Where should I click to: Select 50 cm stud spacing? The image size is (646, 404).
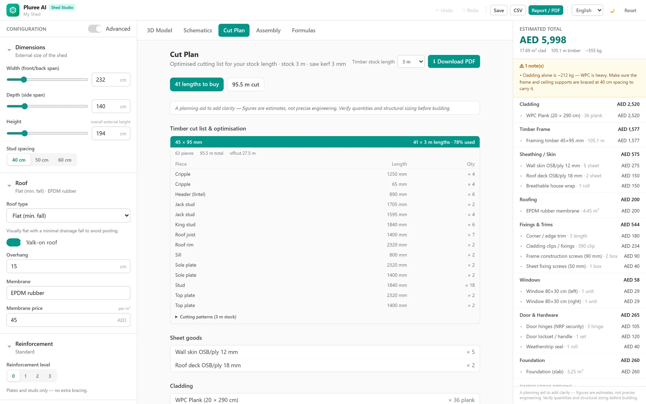coord(42,160)
